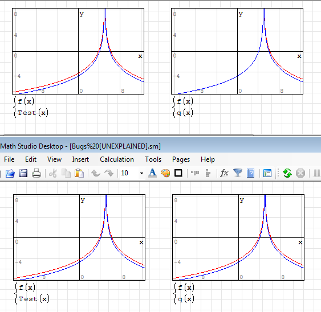Undo the last action with the arrow icon

pos(96,173)
